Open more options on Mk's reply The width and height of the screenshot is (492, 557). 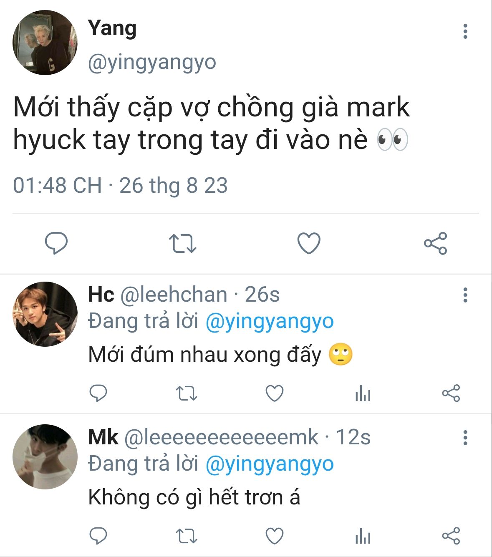[465, 438]
